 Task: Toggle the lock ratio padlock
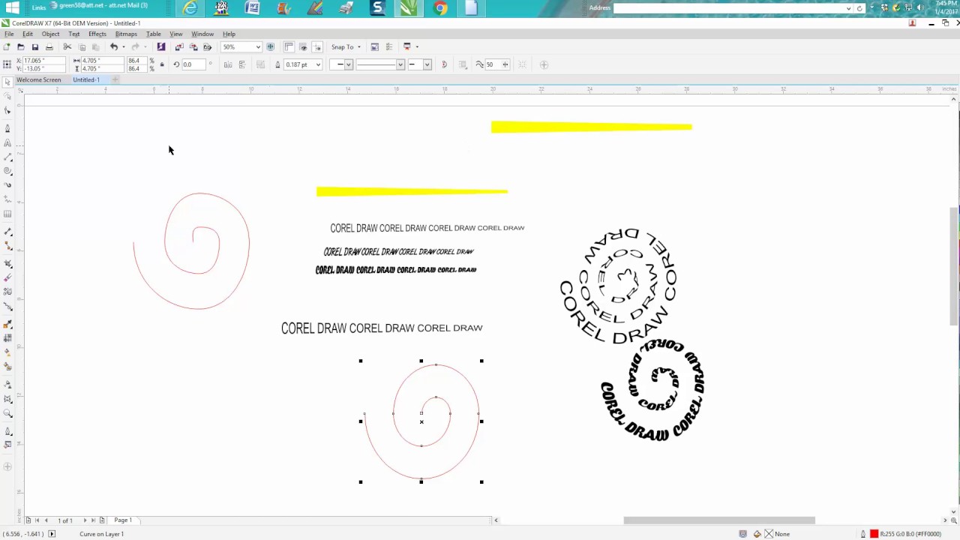point(161,64)
